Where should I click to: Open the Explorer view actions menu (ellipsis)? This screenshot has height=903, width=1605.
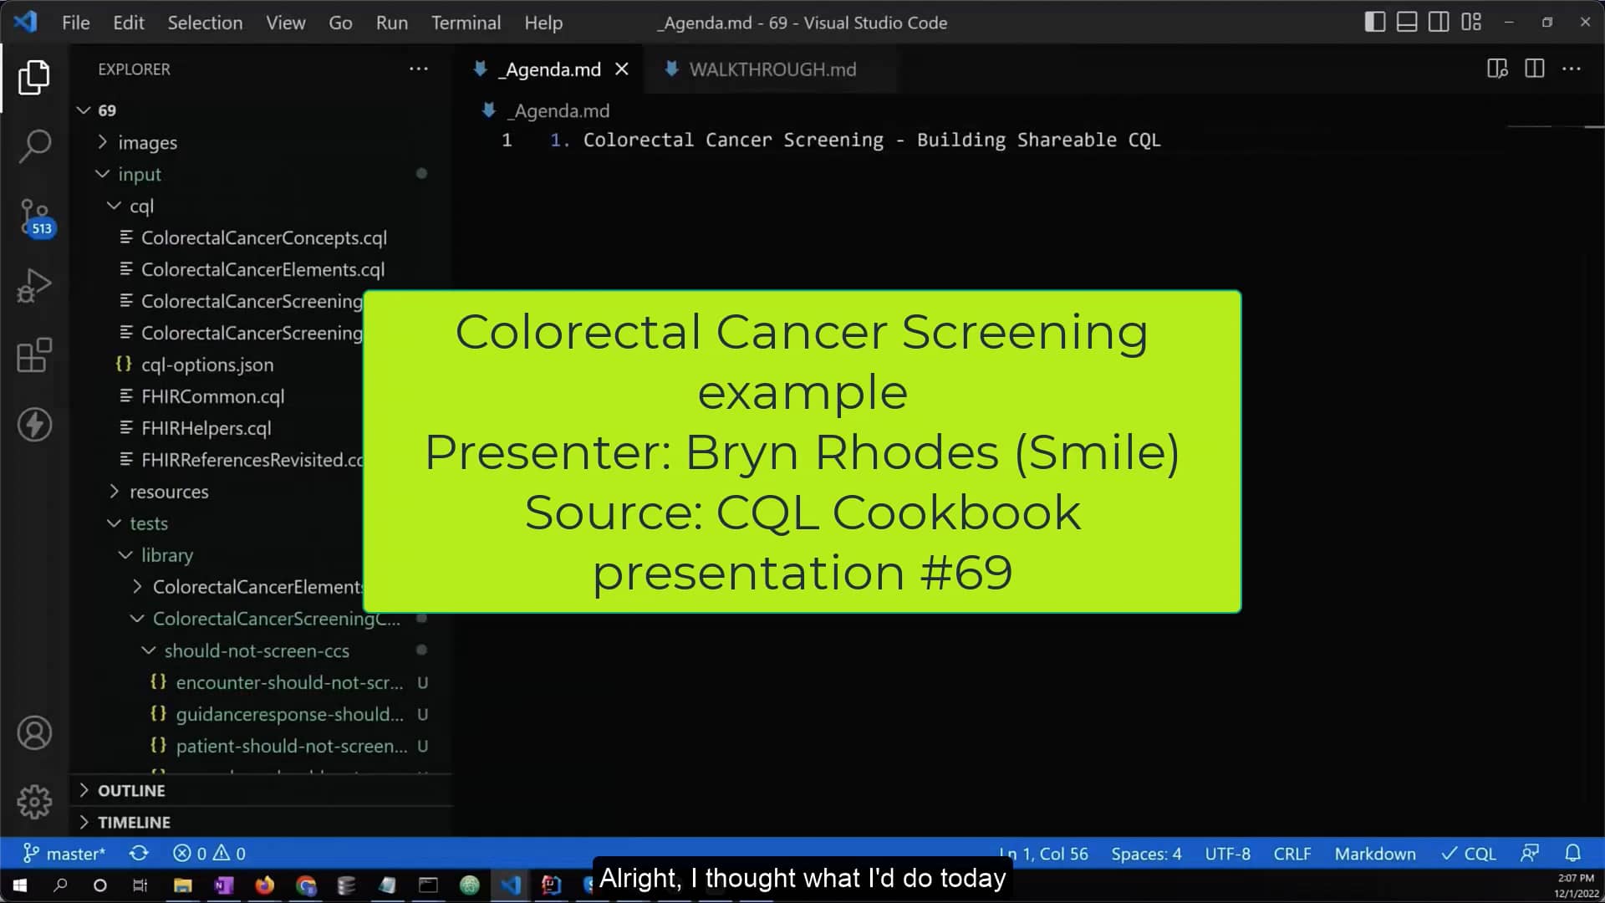coord(418,69)
